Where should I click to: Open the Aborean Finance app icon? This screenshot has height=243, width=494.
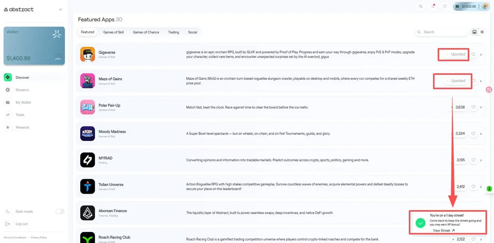coord(88,213)
